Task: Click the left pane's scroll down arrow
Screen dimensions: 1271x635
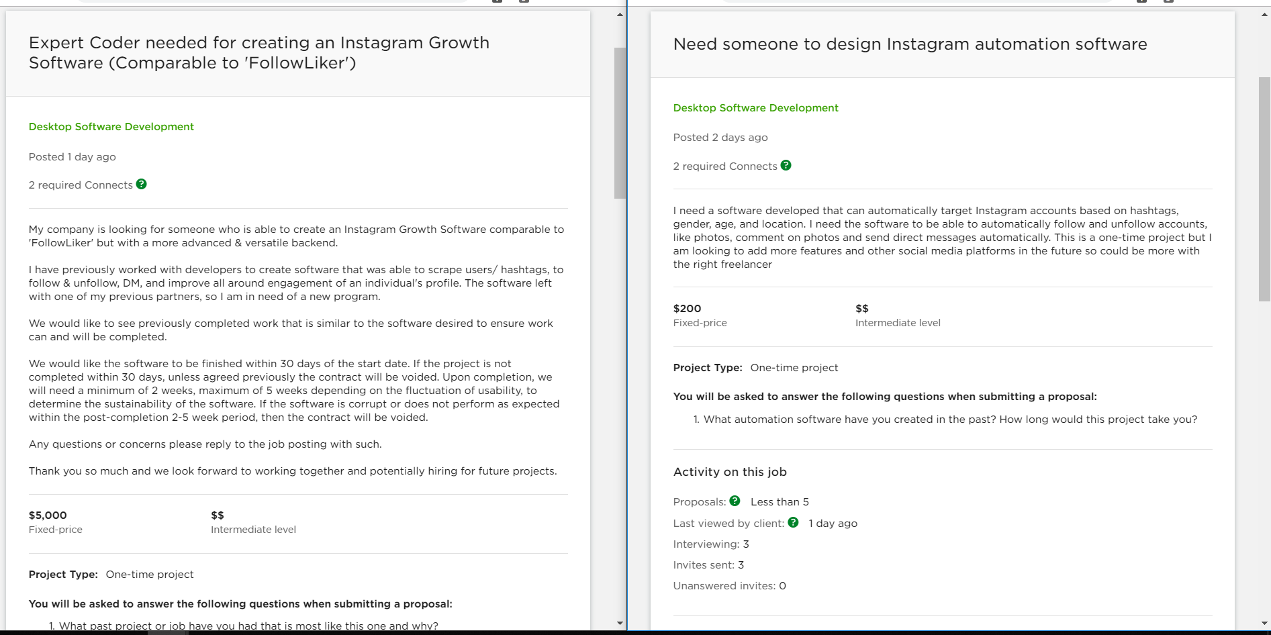Action: [620, 624]
